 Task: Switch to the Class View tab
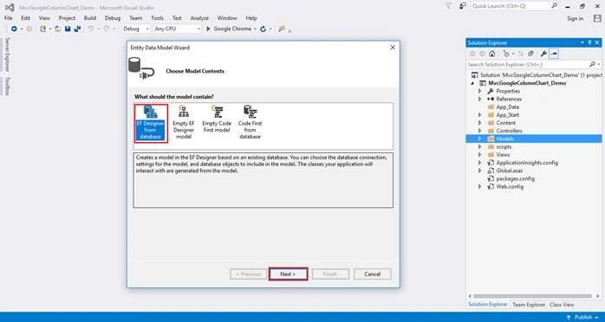562,305
